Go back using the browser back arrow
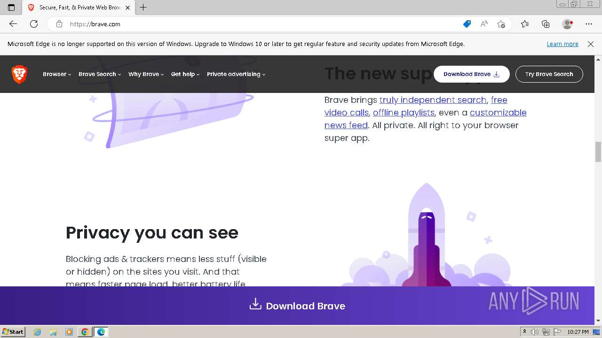 (x=13, y=24)
